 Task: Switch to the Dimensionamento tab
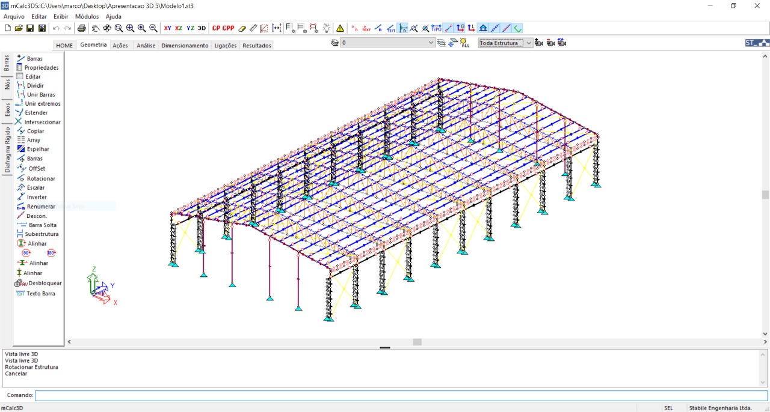(185, 46)
